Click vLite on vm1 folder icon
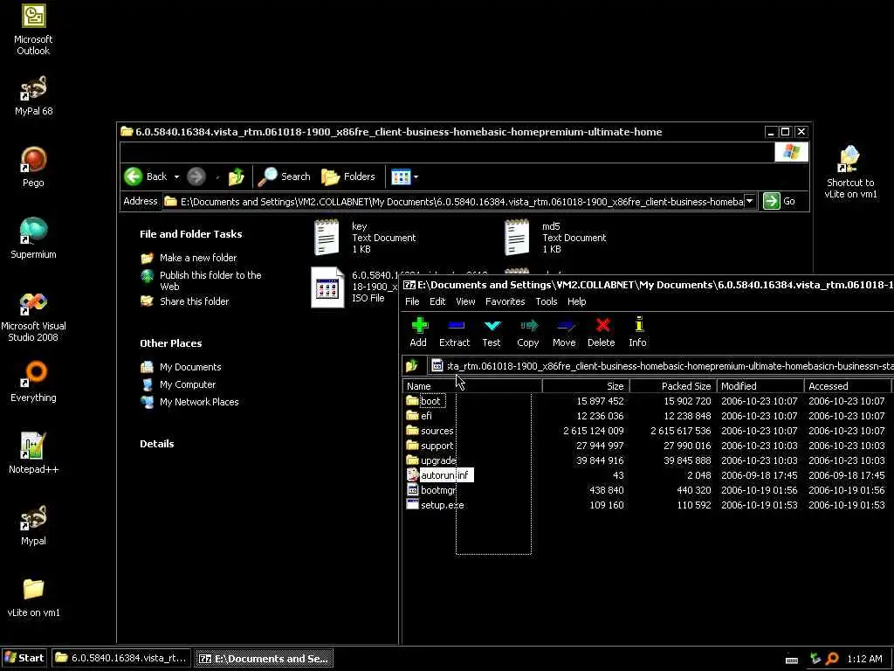Viewport: 894px width, 671px height. coord(33,598)
